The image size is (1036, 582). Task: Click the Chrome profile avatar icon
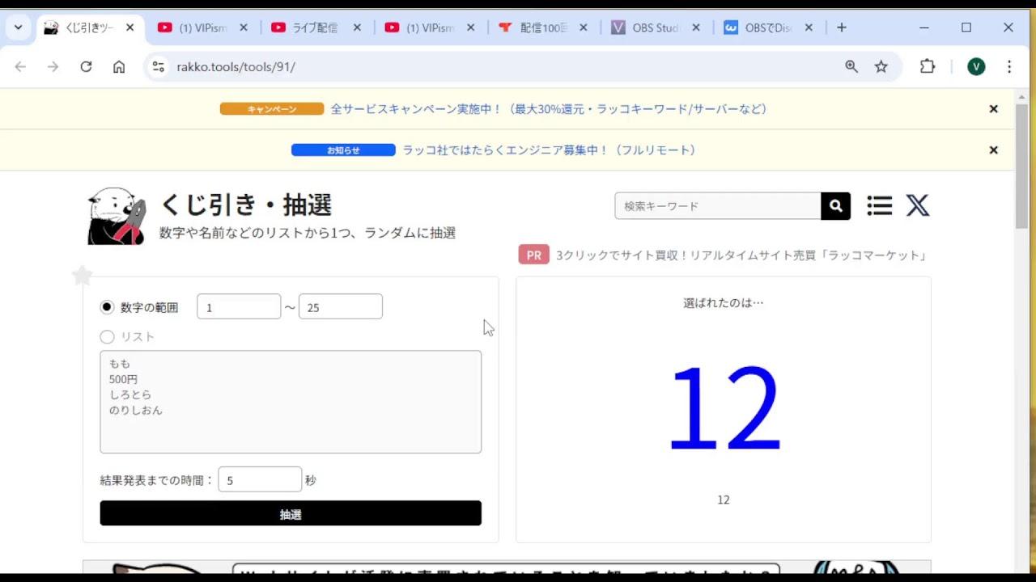(x=975, y=66)
